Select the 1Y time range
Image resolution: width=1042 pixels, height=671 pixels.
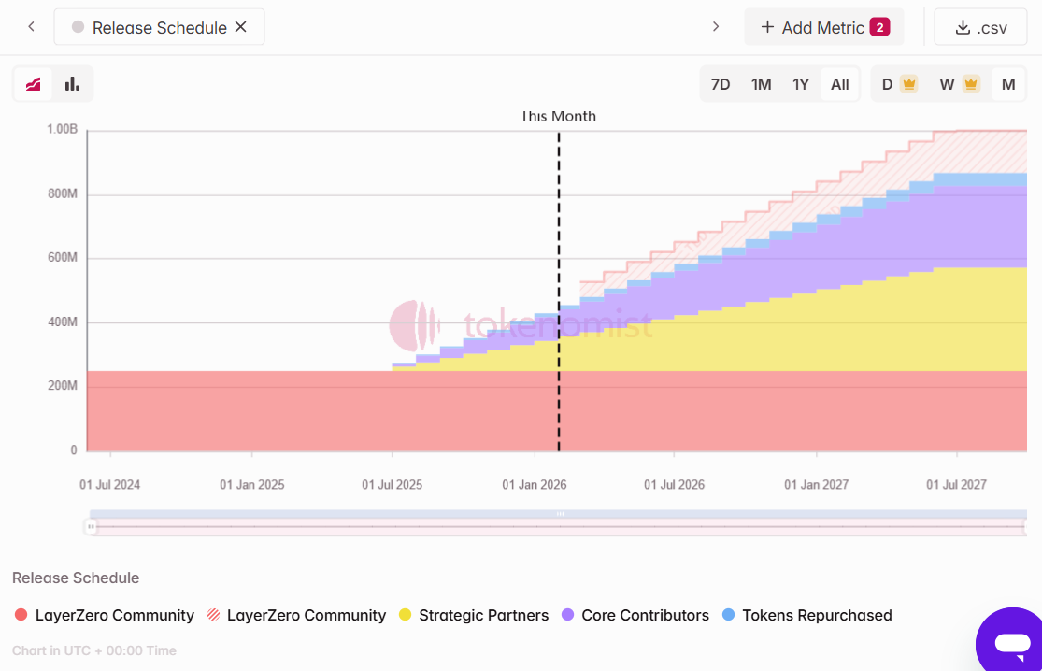coord(801,84)
